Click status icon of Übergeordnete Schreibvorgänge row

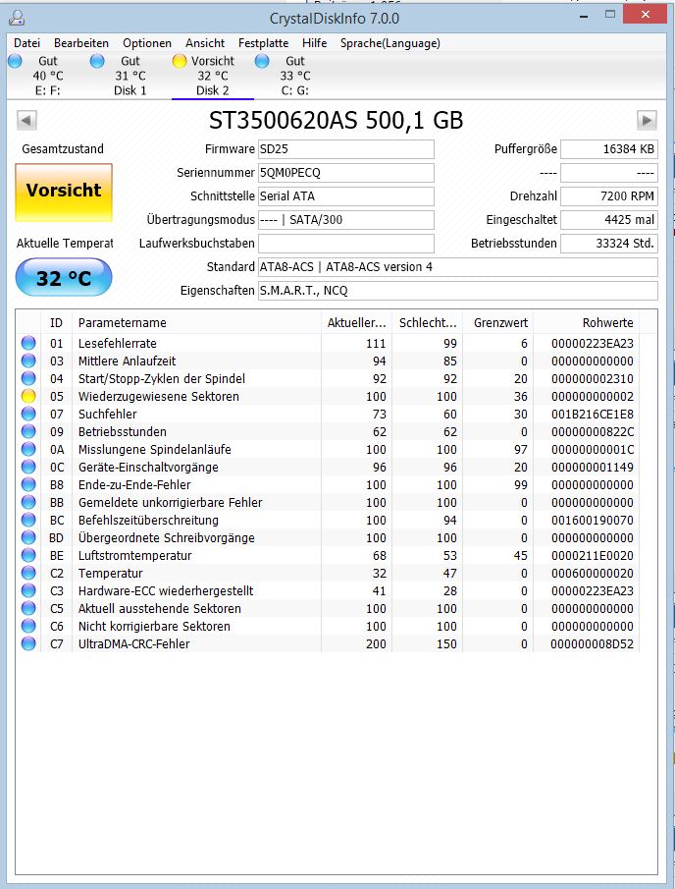[28, 537]
